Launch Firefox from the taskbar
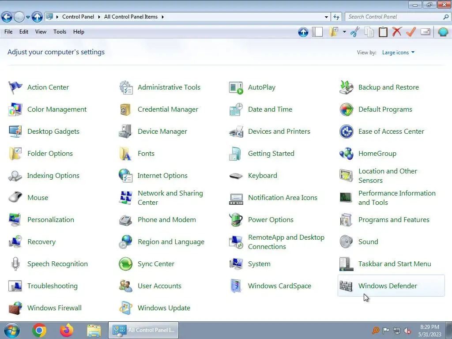Screen dimensions: 452x339 click(x=67, y=330)
